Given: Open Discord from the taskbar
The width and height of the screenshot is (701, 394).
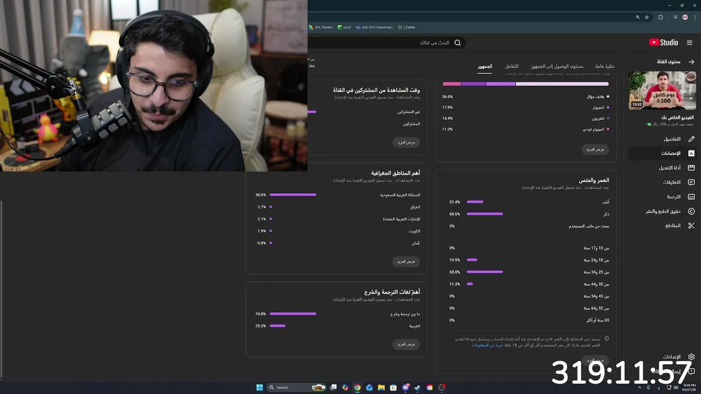Looking at the screenshot, I should click(x=405, y=387).
